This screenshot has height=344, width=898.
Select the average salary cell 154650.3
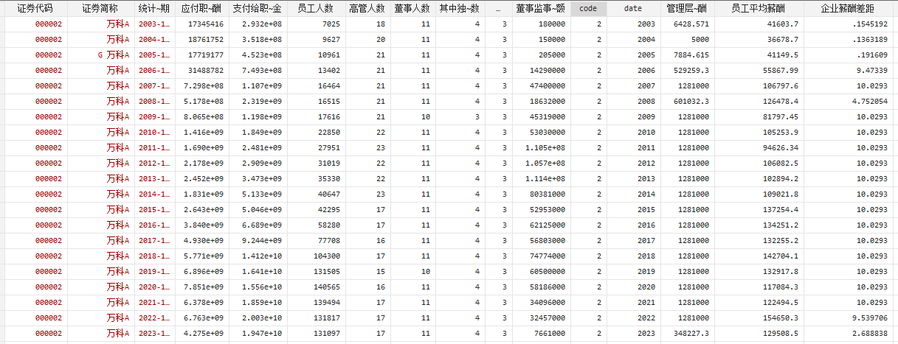(x=758, y=318)
